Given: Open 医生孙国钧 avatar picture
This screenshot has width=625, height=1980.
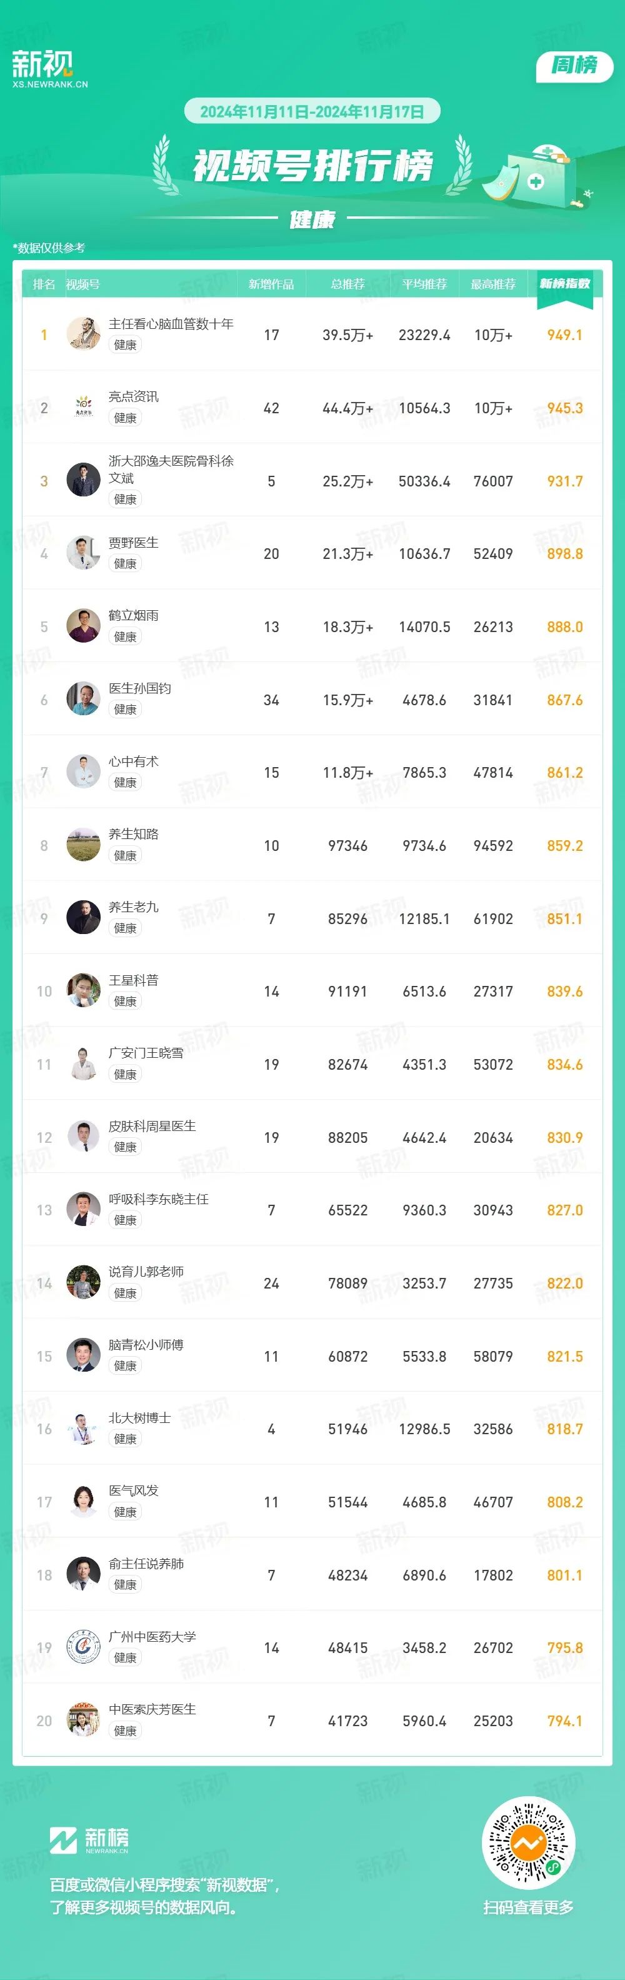Looking at the screenshot, I should pos(83,699).
